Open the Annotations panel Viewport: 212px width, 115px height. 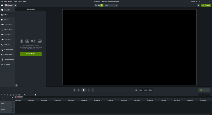tap(7, 25)
